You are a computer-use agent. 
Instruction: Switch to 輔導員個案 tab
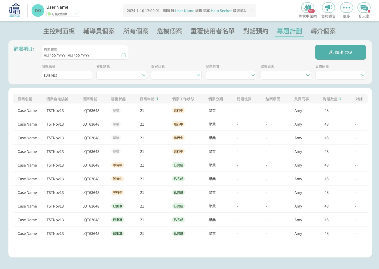coord(99,31)
